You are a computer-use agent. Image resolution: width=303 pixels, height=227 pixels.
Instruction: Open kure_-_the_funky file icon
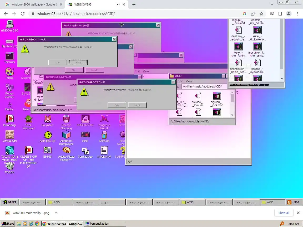[239, 50]
